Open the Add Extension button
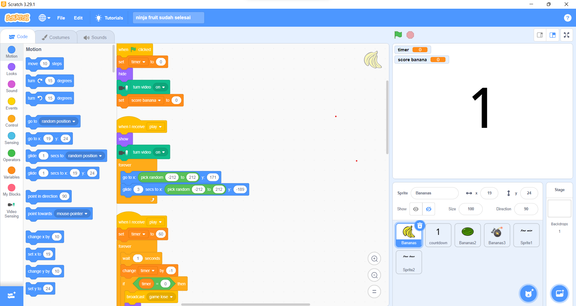 [x=11, y=295]
